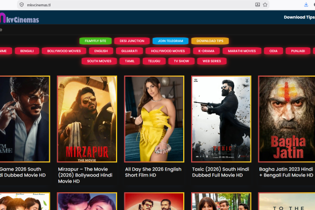Viewport: 315px width, 210px height.
Task: Open the TELUGU category
Action: (x=154, y=61)
